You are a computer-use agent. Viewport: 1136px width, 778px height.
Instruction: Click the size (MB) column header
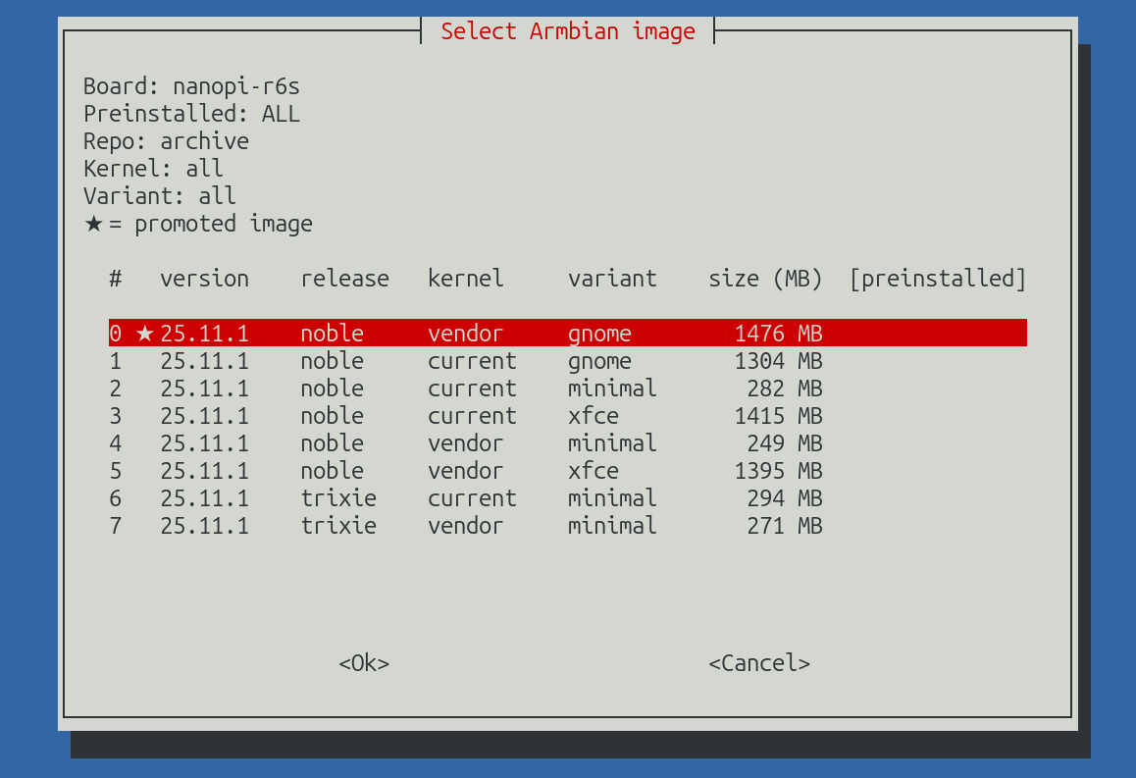[x=765, y=279]
